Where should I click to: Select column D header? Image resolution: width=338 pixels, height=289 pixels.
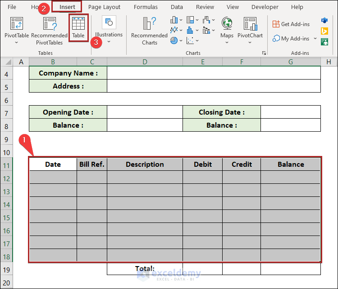[145, 62]
